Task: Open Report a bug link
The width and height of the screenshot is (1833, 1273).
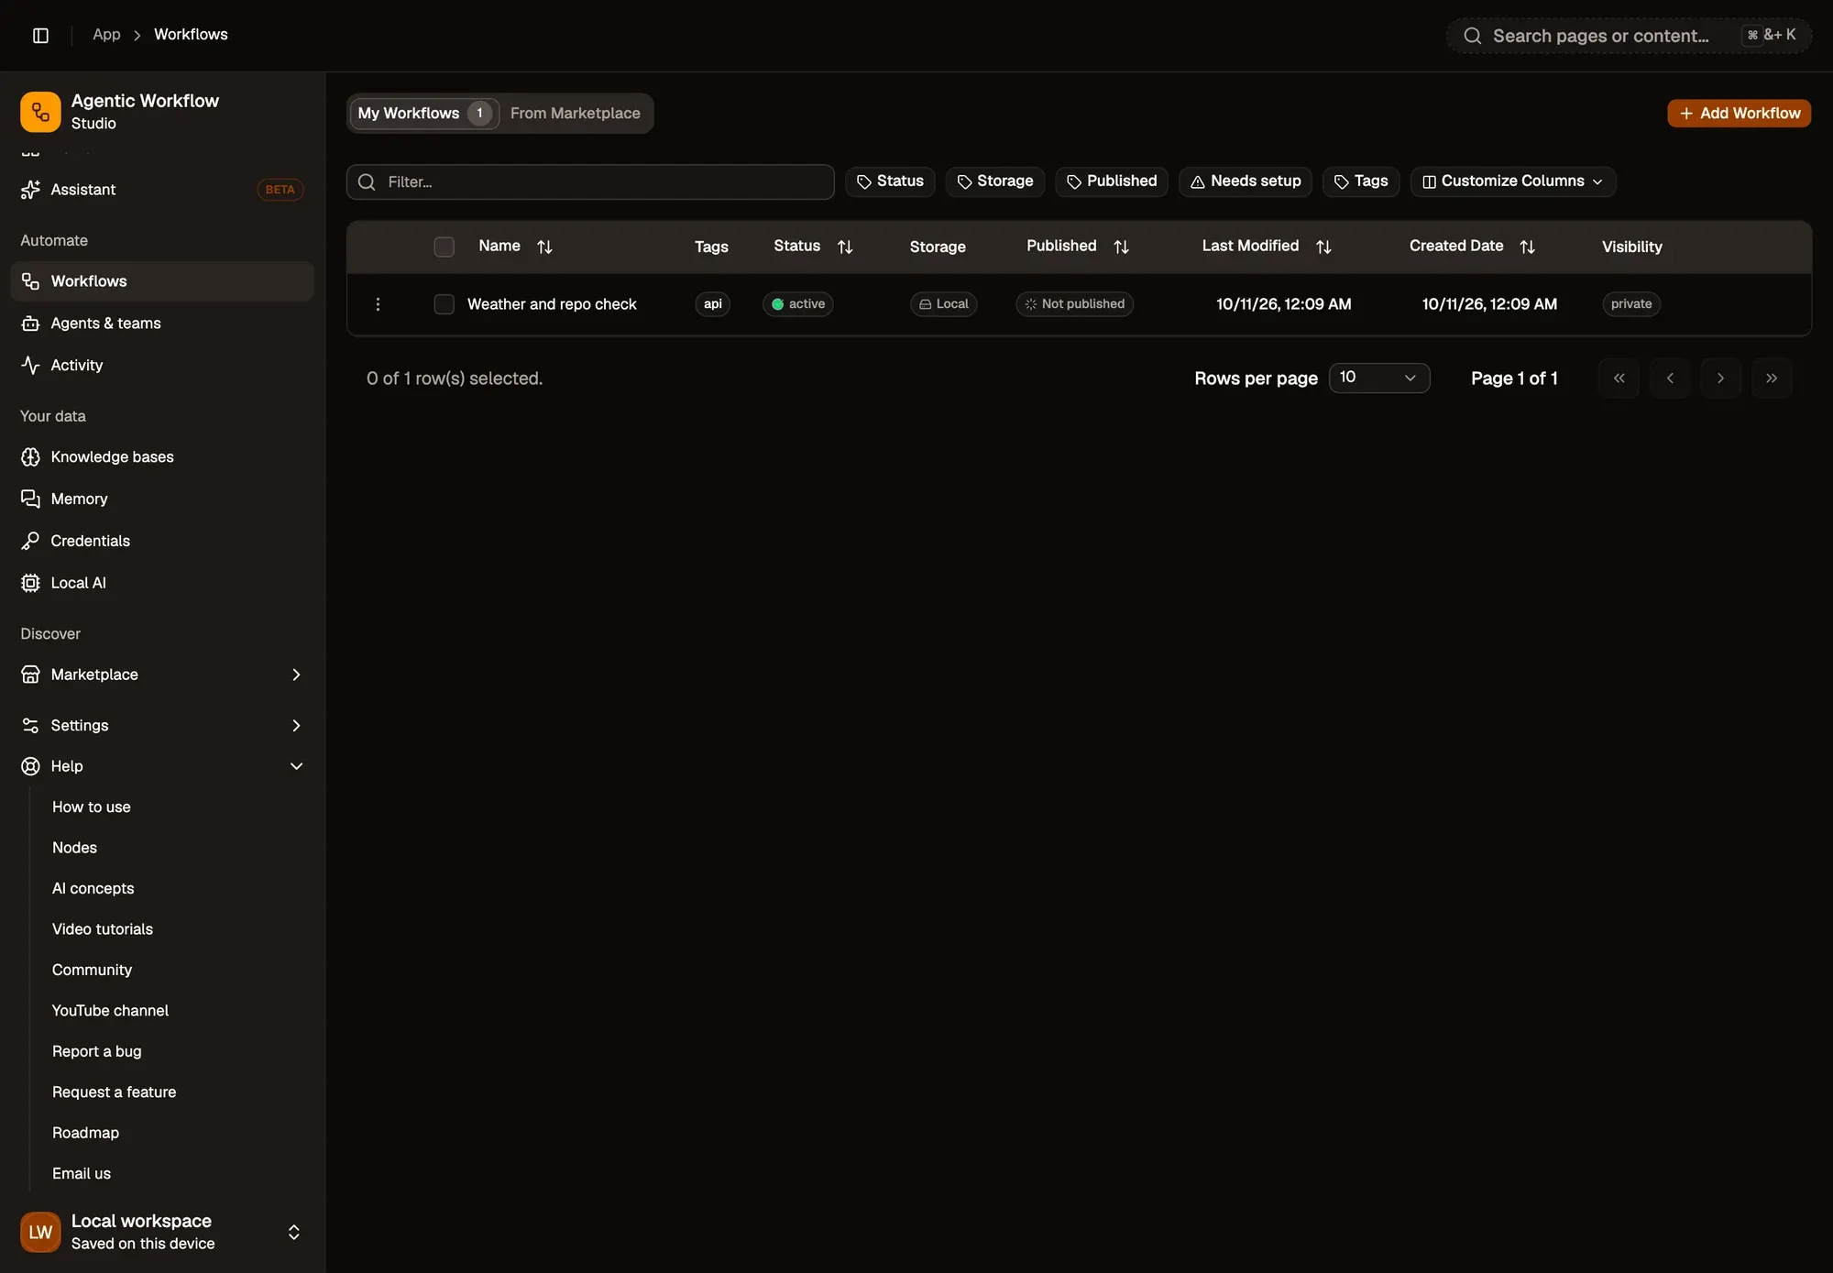Action: pos(97,1051)
